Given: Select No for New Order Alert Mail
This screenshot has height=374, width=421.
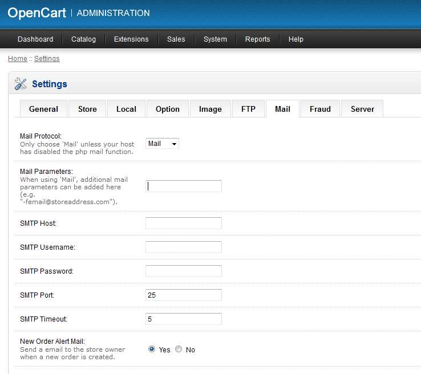Looking at the screenshot, I should point(179,349).
